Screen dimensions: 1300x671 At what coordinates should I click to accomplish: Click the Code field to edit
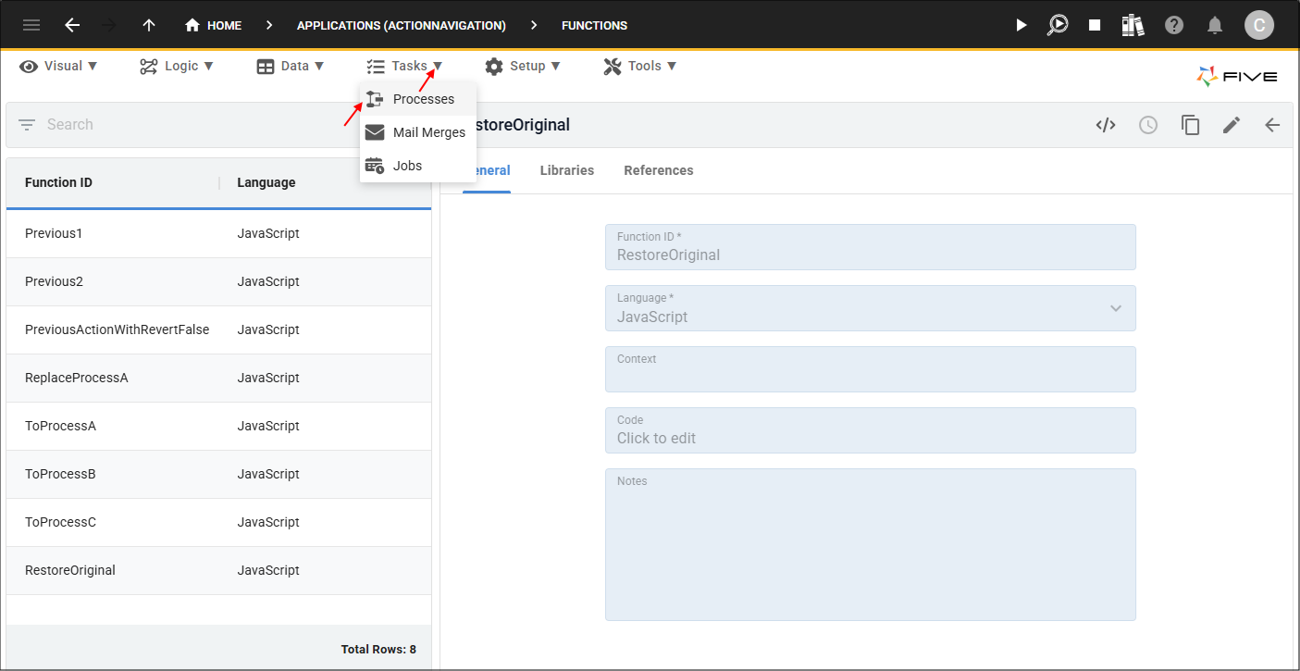click(x=871, y=430)
